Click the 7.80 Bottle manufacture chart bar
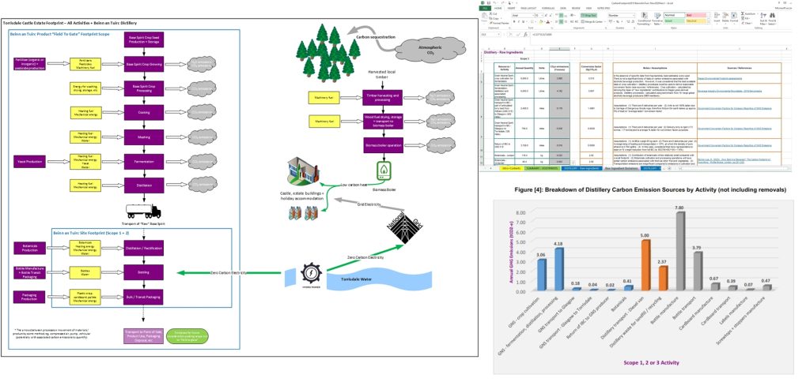Viewport: 810px width, 382px height. tap(679, 250)
